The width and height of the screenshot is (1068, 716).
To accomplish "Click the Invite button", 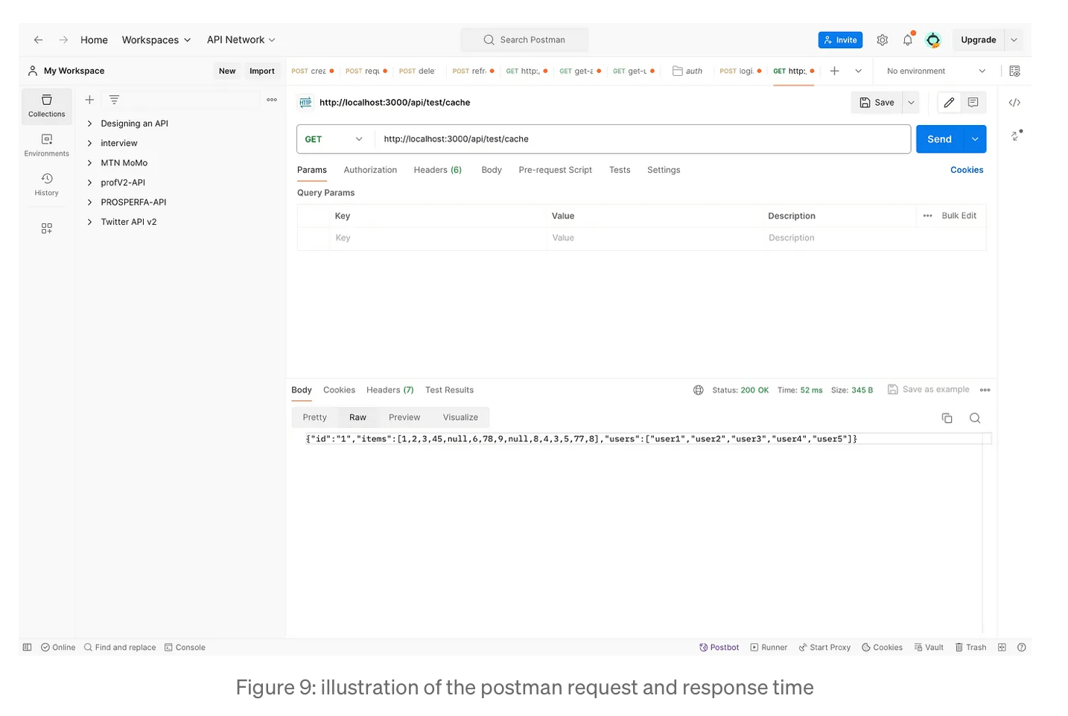I will click(840, 40).
